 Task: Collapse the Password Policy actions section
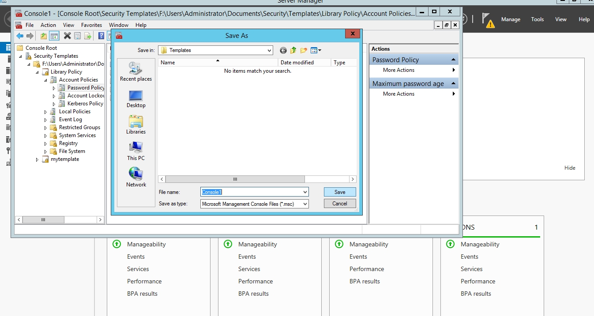[453, 60]
